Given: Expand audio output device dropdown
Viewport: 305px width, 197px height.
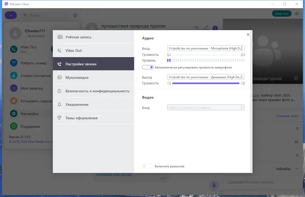Looking at the screenshot, I should [x=206, y=77].
